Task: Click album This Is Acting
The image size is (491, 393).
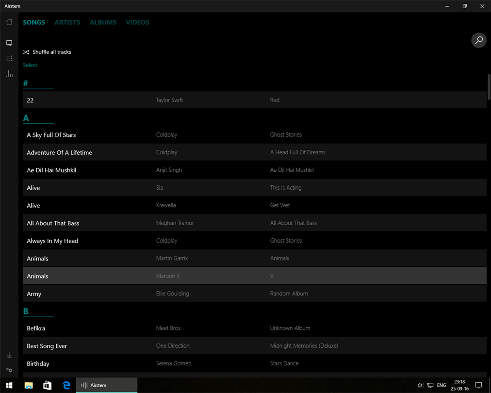Action: coord(286,188)
